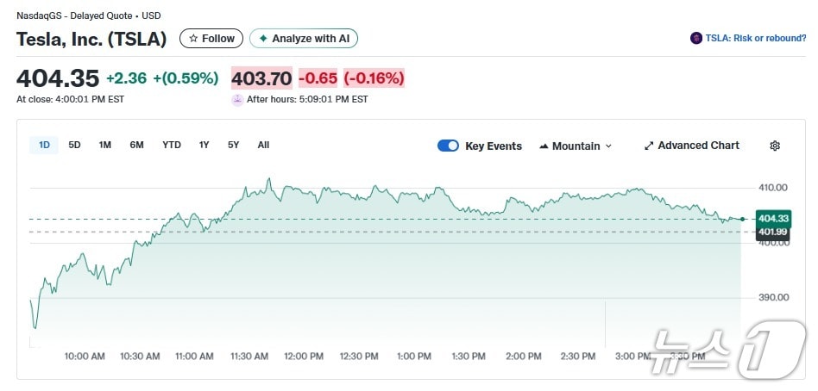Viewport: 818px width, 391px height.
Task: Click the star icon in Follow button
Action: (193, 39)
